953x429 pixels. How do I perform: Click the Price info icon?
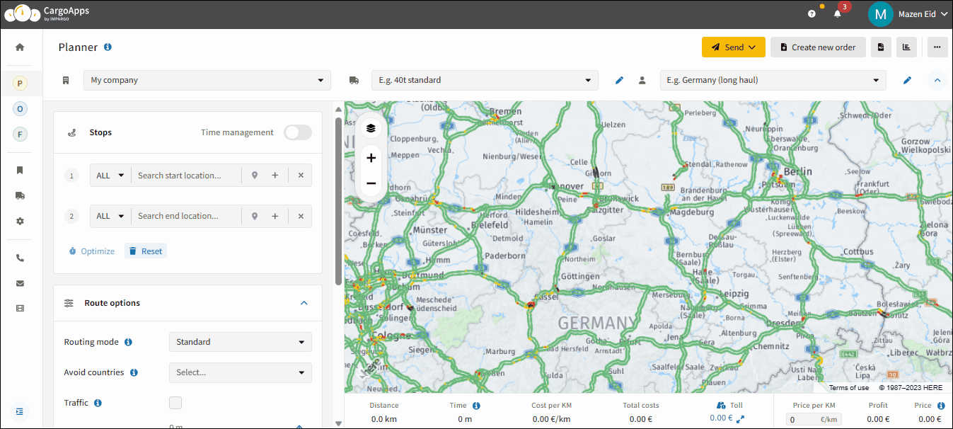(941, 406)
